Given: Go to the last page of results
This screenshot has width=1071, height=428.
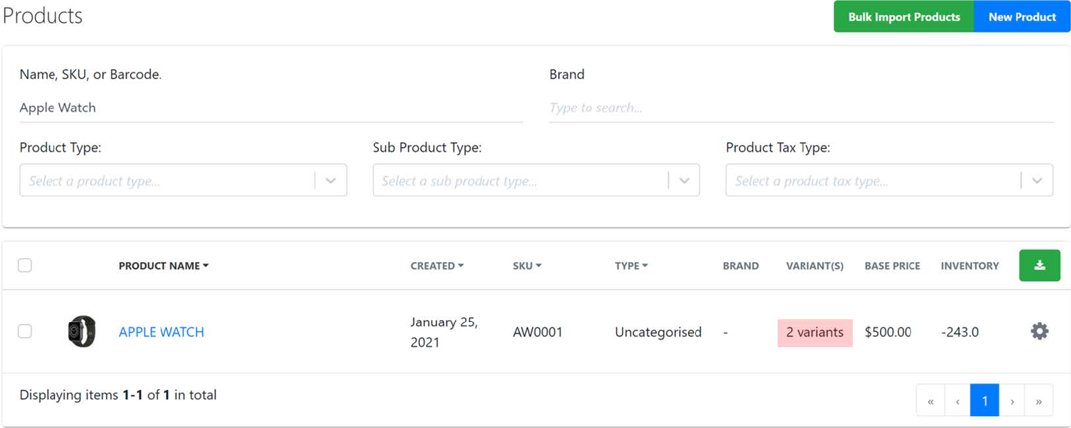Looking at the screenshot, I should click(x=1039, y=400).
